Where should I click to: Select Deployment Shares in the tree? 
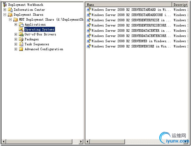click(x=29, y=15)
